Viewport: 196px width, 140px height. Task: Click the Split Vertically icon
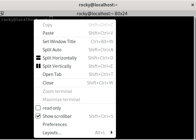point(38,66)
